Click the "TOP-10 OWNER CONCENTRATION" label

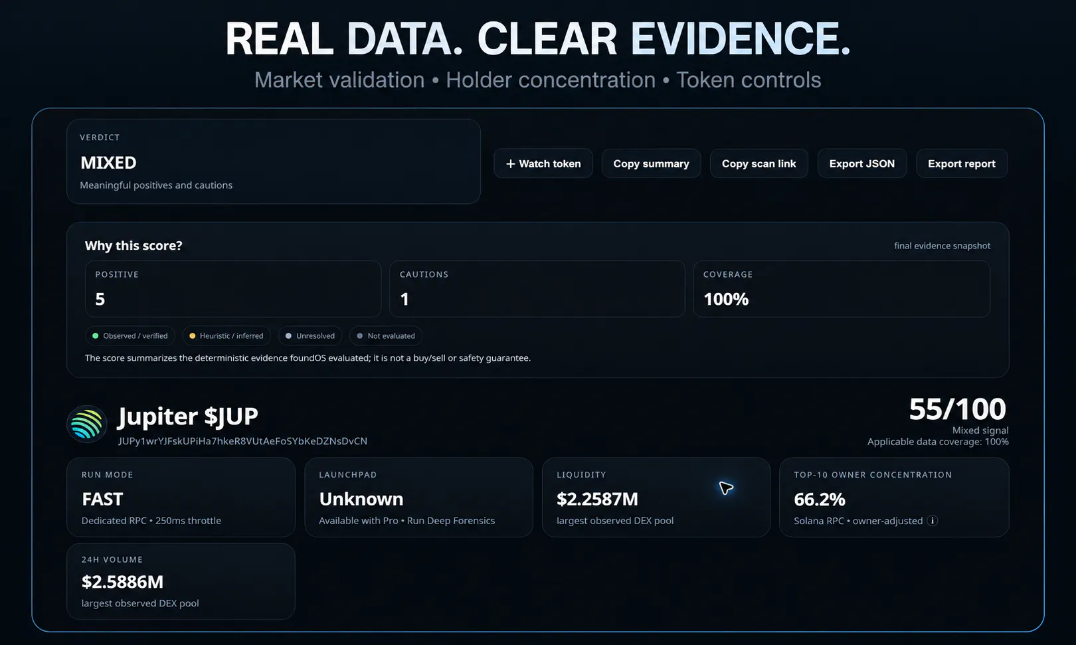[873, 475]
